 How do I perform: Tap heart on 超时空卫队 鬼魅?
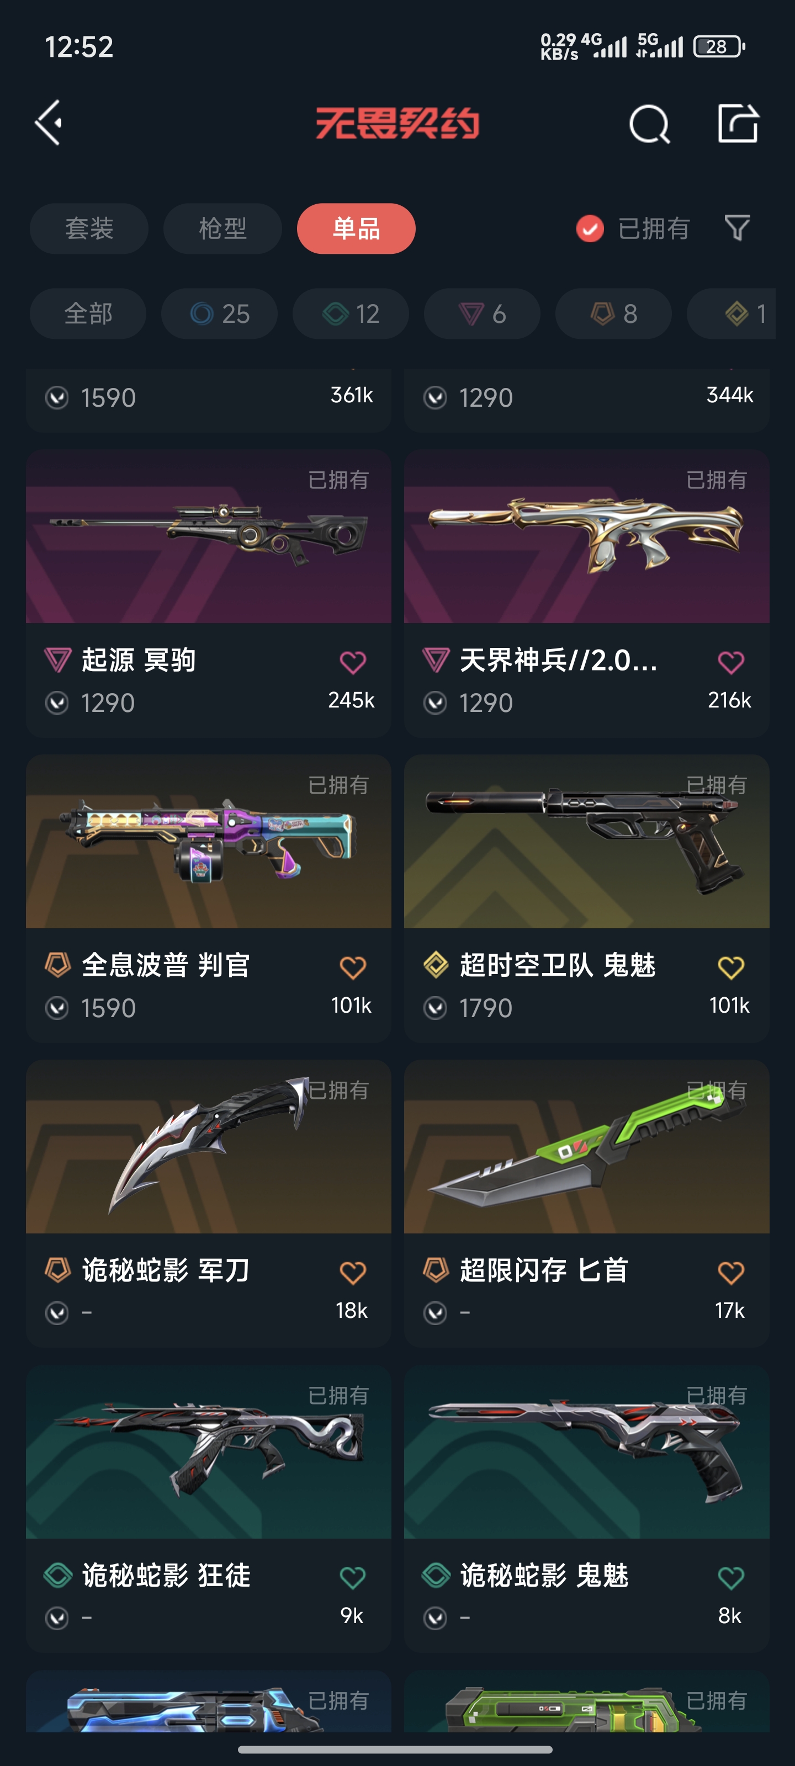730,967
